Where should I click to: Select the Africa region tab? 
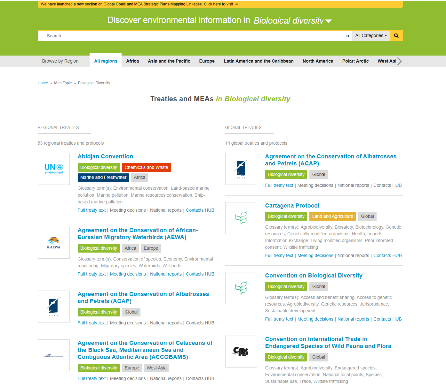click(132, 61)
